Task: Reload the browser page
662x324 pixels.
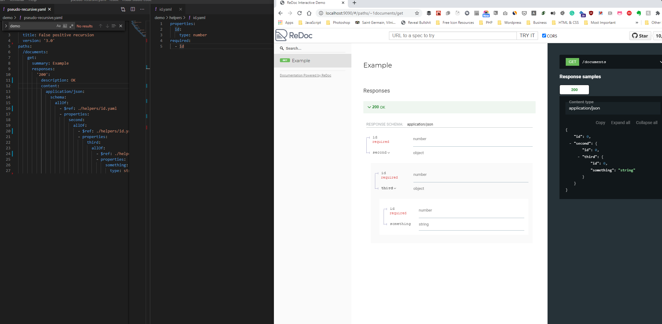Action: click(300, 13)
